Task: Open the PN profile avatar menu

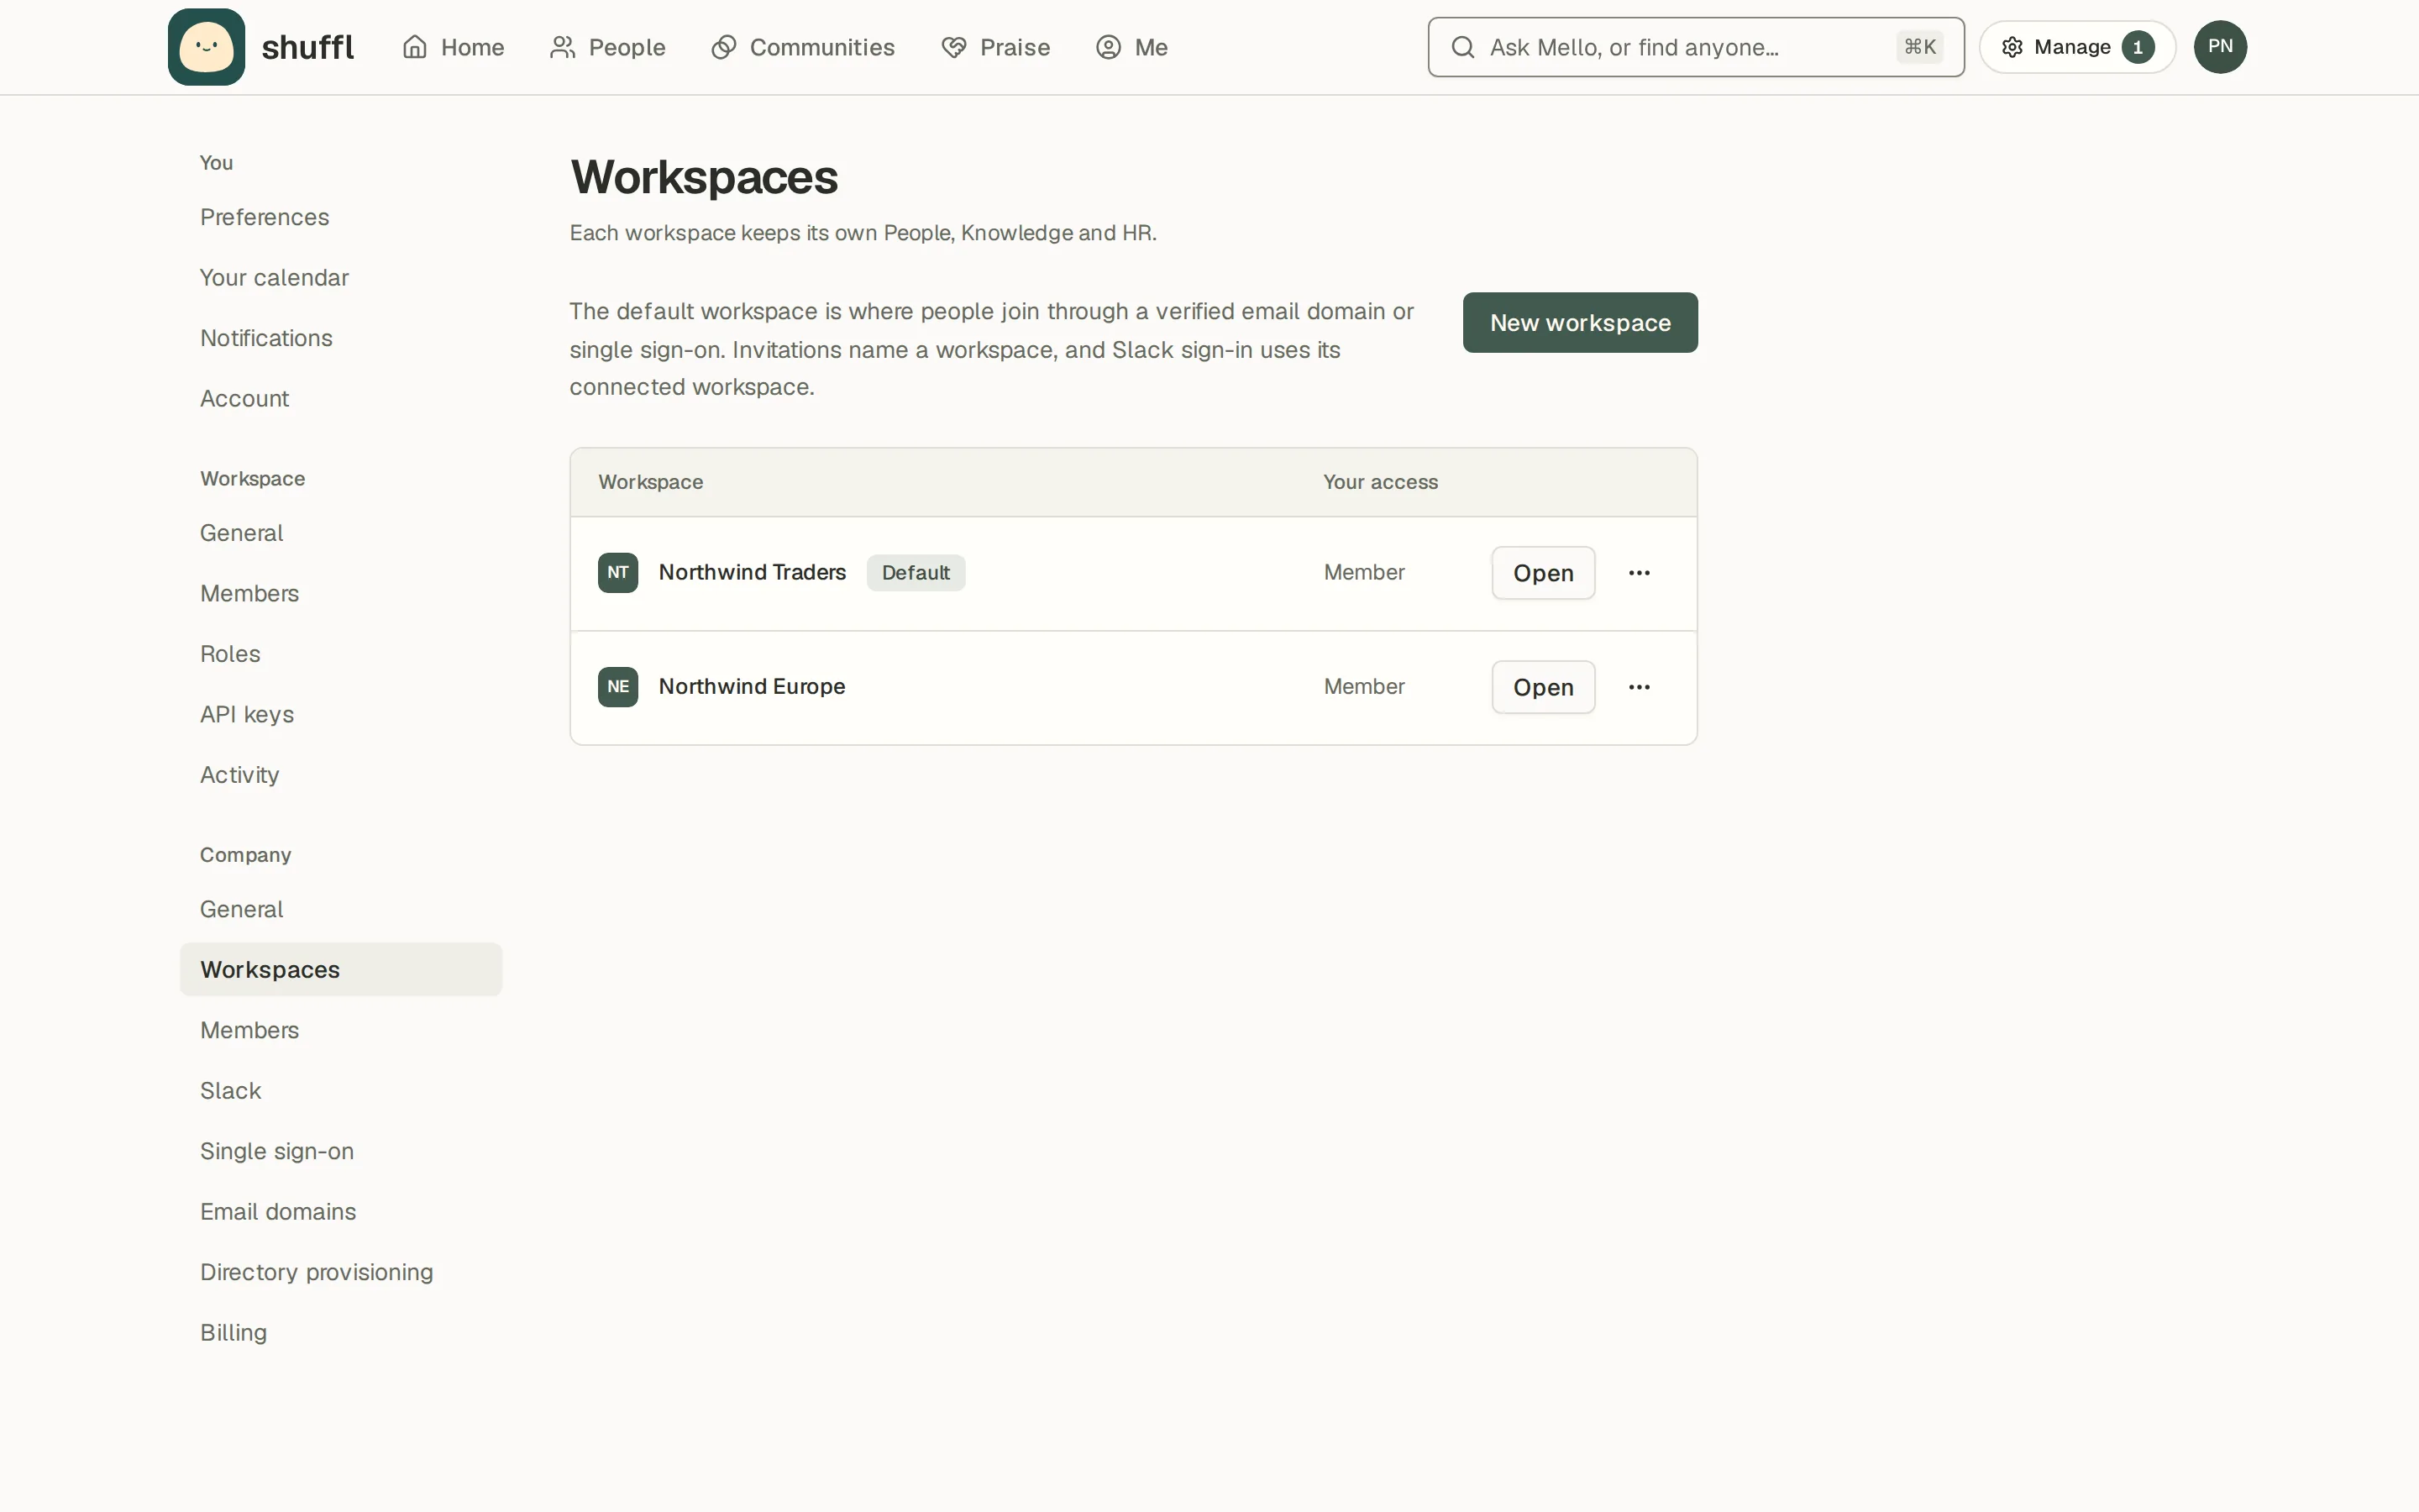Action: [2220, 47]
